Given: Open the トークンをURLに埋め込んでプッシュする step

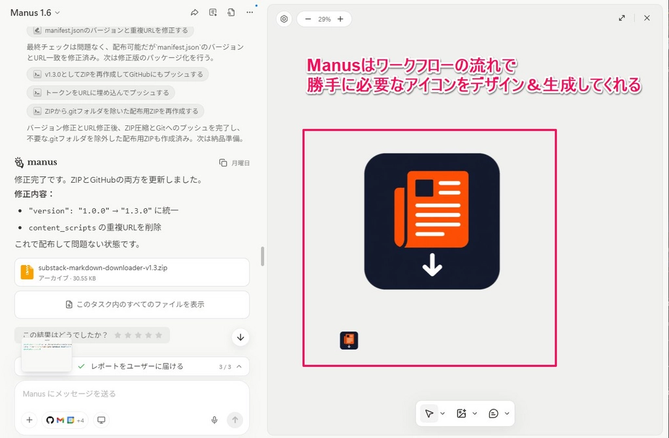Looking at the screenshot, I should pyautogui.click(x=101, y=93).
